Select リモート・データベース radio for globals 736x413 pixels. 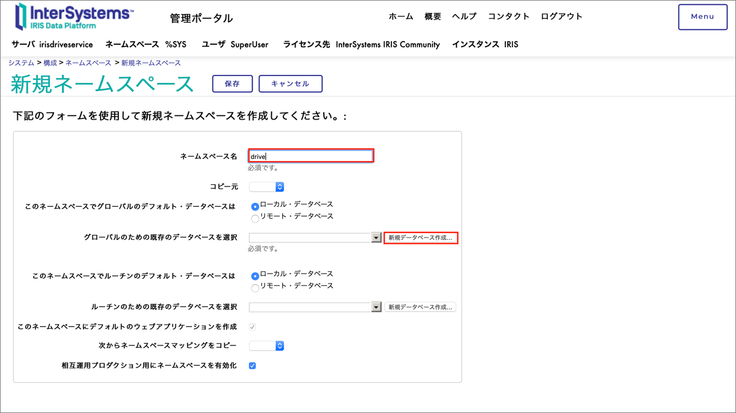coord(255,218)
